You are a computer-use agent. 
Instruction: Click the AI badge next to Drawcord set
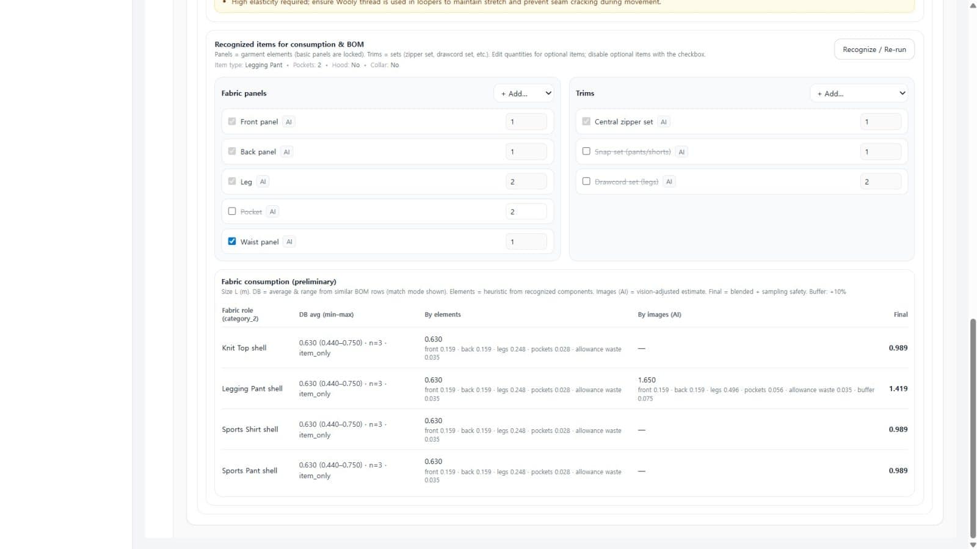[669, 182]
